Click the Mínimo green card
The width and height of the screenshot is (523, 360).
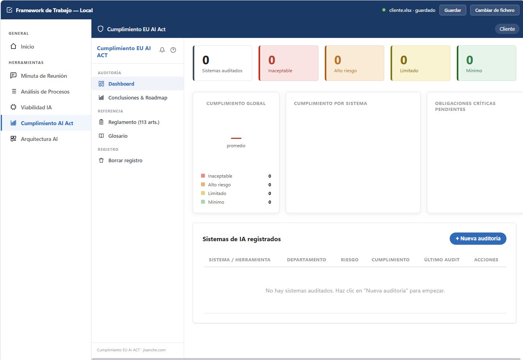486,63
